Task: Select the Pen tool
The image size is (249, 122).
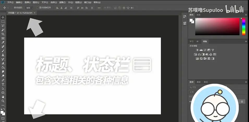Action: tap(3, 80)
